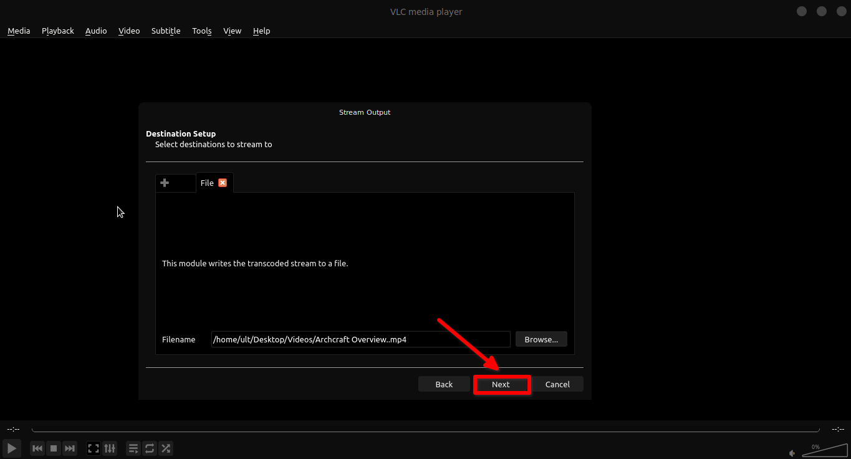This screenshot has height=459, width=851.
Task: Show the playlist panel
Action: [x=133, y=448]
